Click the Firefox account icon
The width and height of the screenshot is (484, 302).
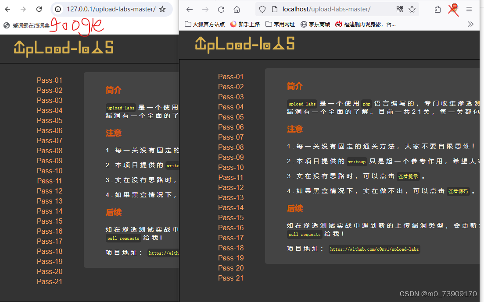453,9
